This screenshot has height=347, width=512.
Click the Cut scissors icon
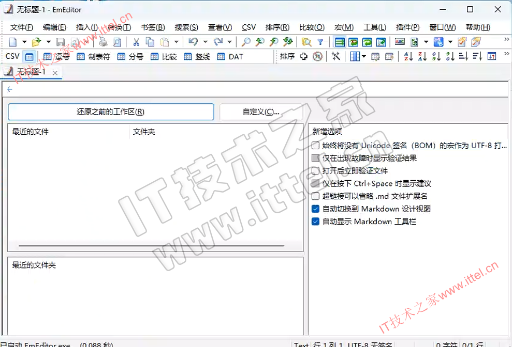tap(136, 42)
